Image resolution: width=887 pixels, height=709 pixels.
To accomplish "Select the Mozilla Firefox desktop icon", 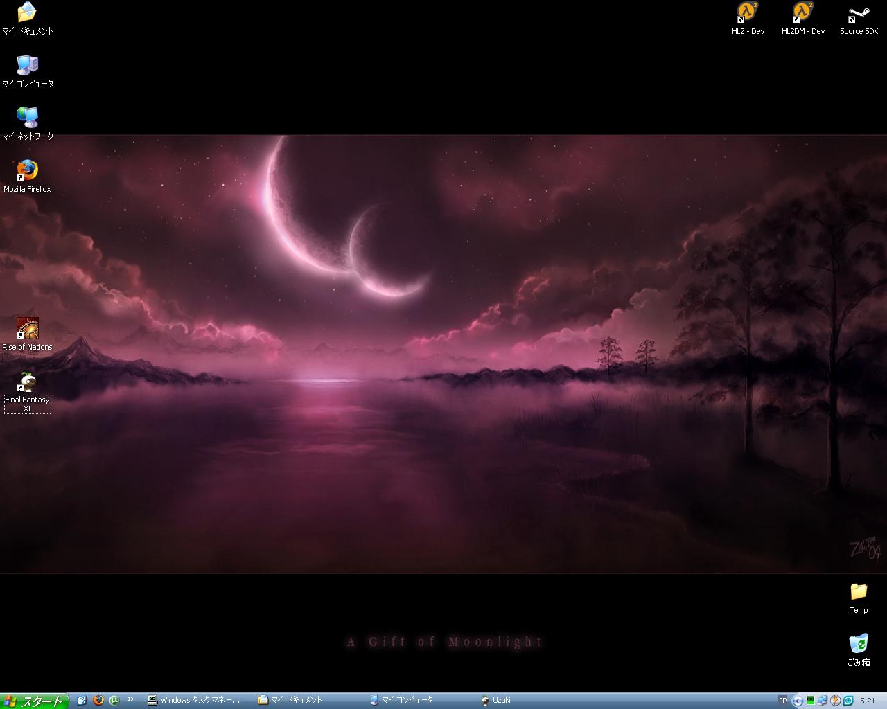I will 27,171.
